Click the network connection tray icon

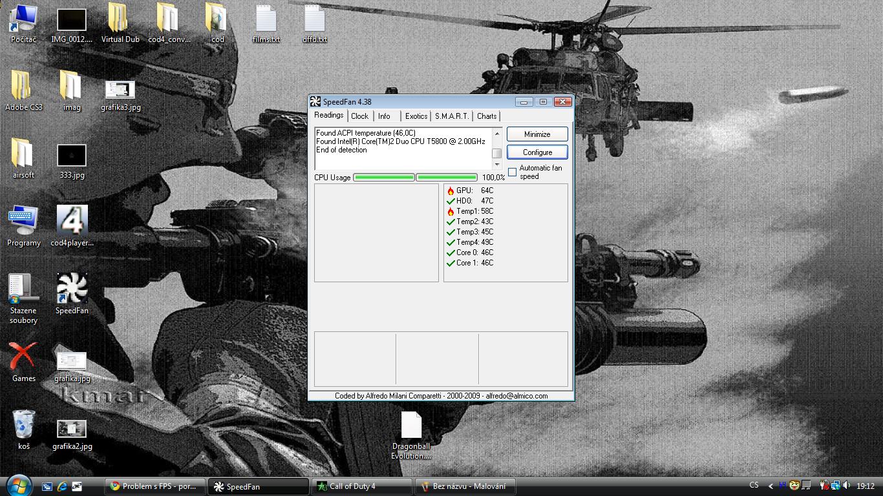click(836, 486)
